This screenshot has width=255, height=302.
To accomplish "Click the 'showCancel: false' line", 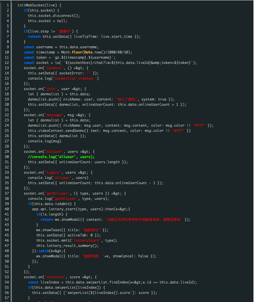I will tap(96, 256).
